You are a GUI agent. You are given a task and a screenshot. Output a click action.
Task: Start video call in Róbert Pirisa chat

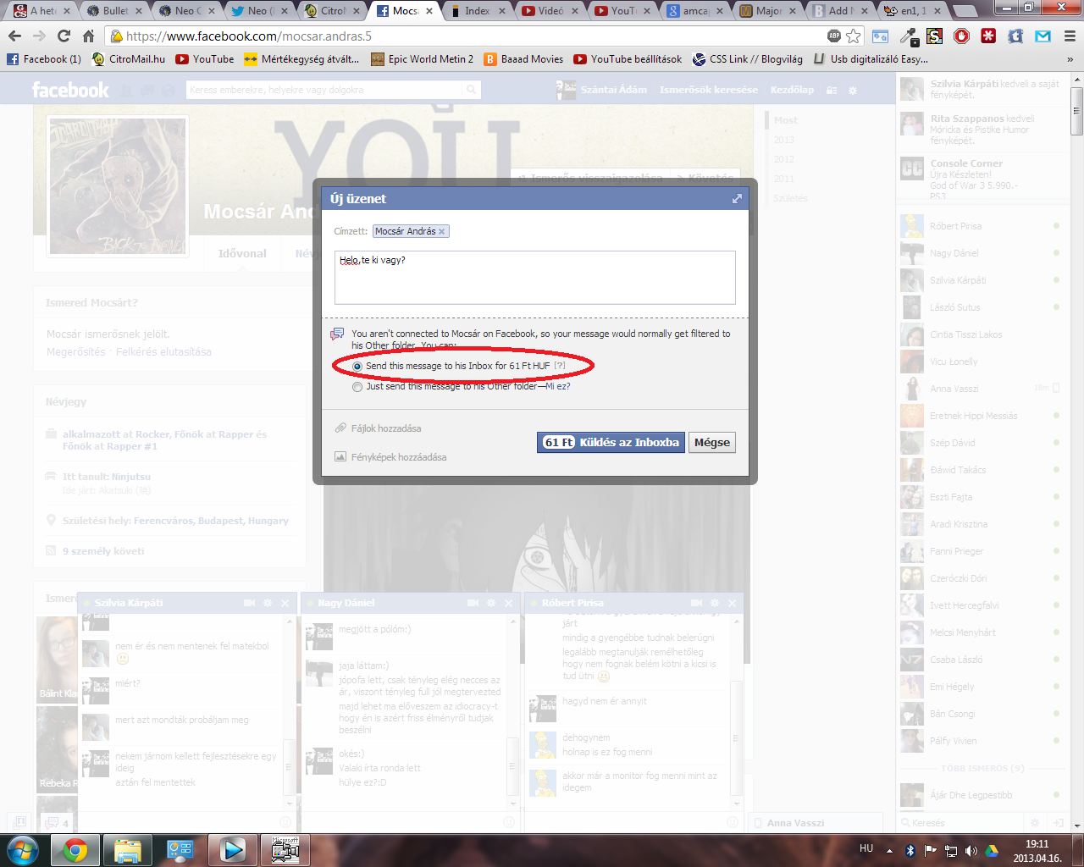click(x=696, y=603)
